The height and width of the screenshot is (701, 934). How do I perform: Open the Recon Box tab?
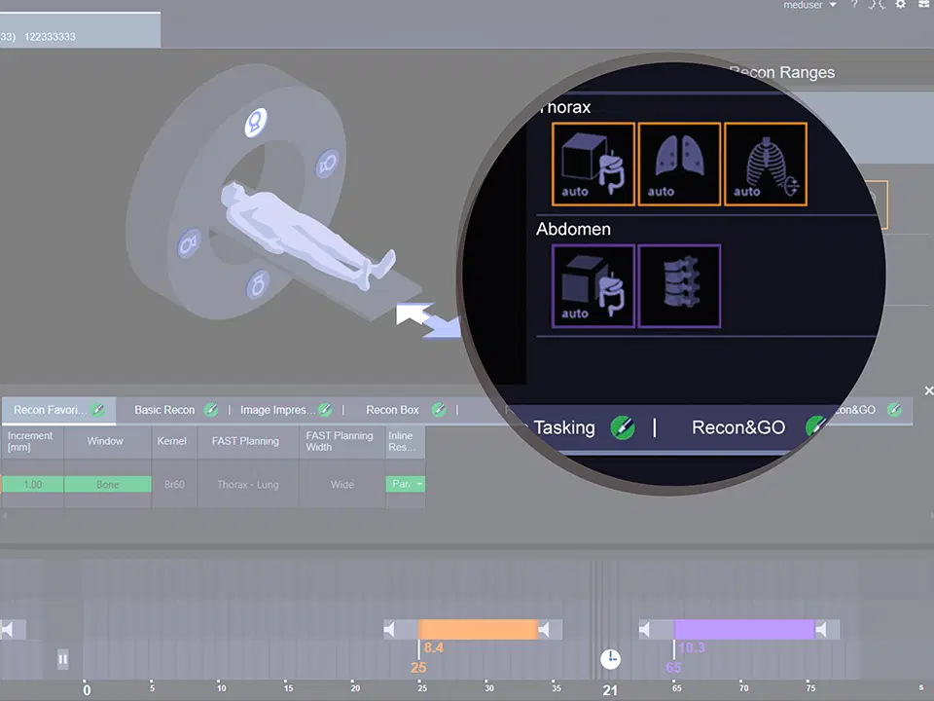click(392, 410)
